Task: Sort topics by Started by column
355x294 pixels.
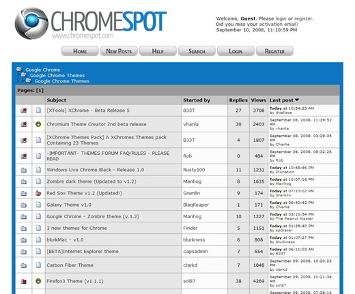Action: coord(197,100)
